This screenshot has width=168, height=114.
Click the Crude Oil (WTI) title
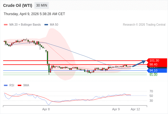tap(18, 5)
